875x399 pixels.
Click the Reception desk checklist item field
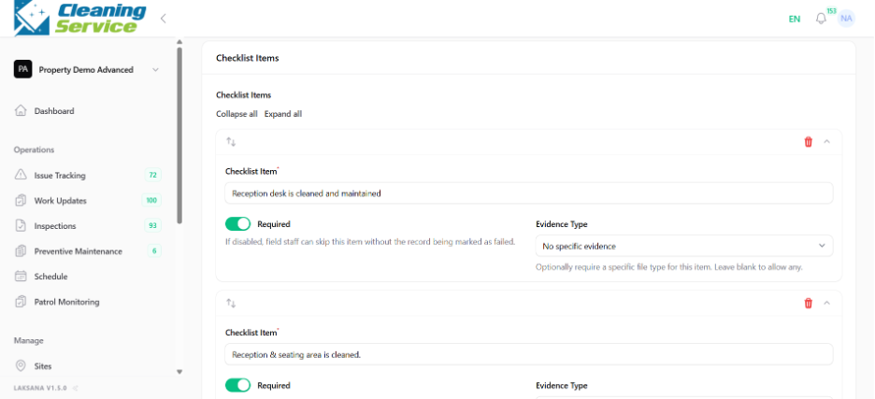[x=529, y=193]
